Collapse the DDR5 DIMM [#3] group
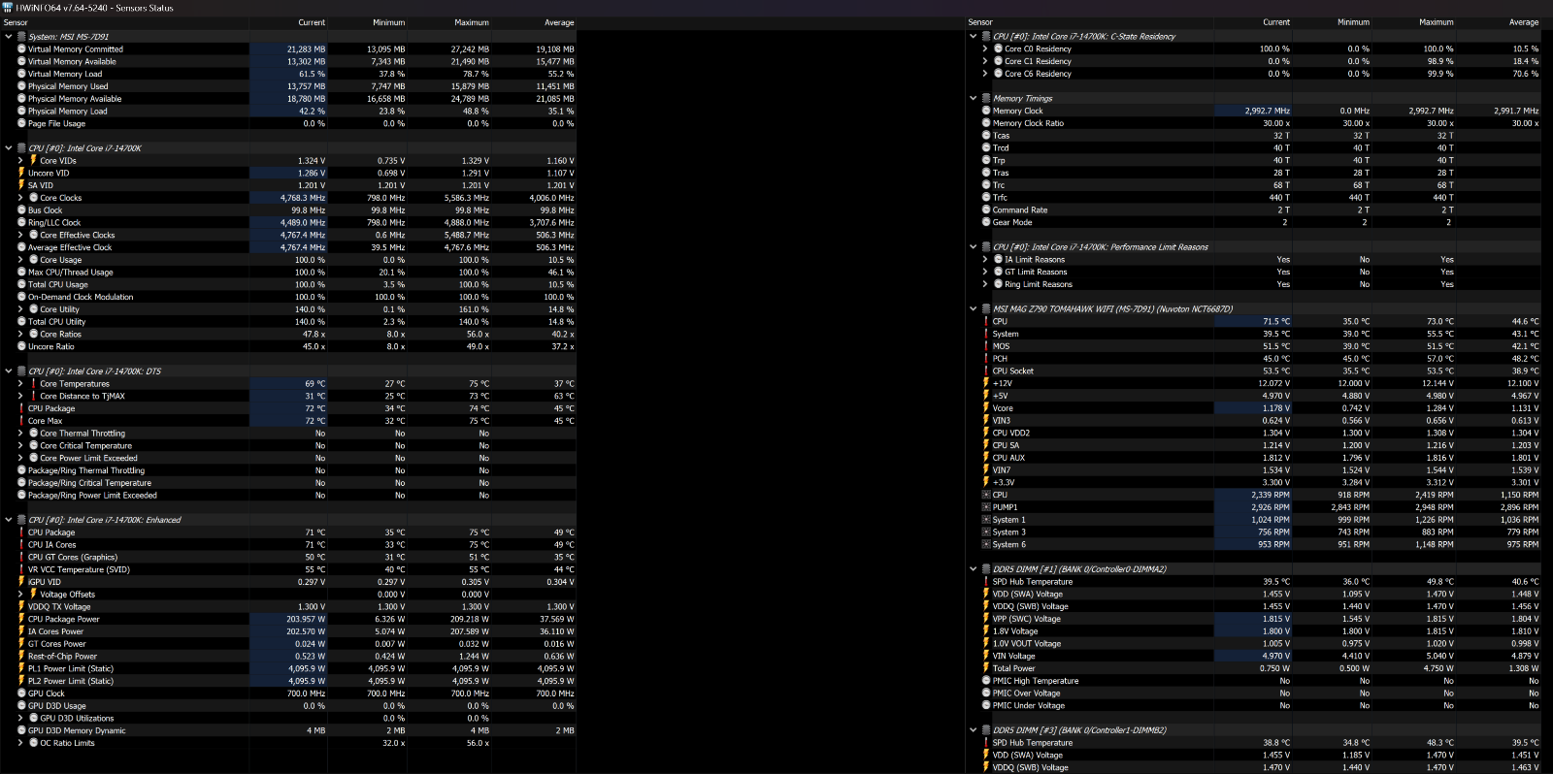1553x774 pixels. (x=974, y=730)
